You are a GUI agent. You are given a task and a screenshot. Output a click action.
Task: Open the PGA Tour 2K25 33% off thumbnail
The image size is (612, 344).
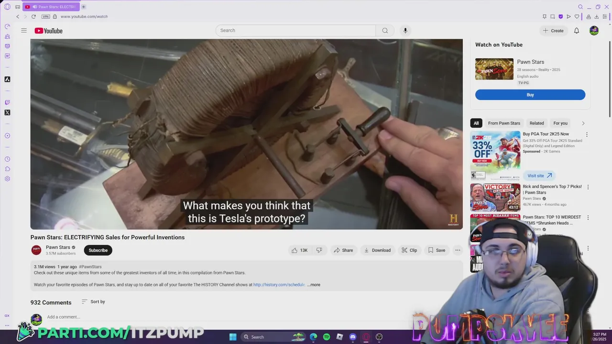[x=495, y=155]
